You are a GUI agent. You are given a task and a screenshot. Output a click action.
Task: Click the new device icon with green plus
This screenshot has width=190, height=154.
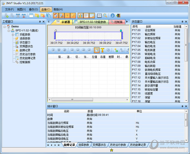[6, 15]
